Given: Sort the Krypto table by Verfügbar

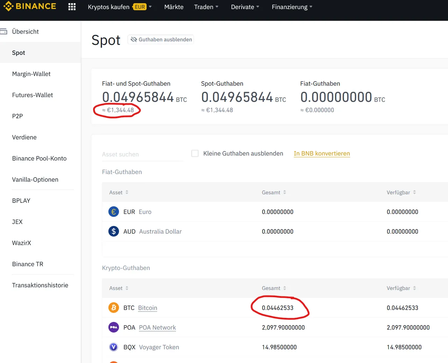Looking at the screenshot, I should (x=401, y=288).
